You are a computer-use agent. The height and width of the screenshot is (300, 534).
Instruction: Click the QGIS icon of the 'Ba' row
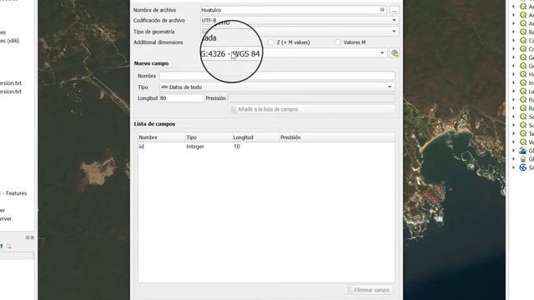[523, 32]
